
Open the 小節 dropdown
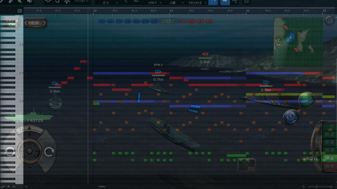177,2
